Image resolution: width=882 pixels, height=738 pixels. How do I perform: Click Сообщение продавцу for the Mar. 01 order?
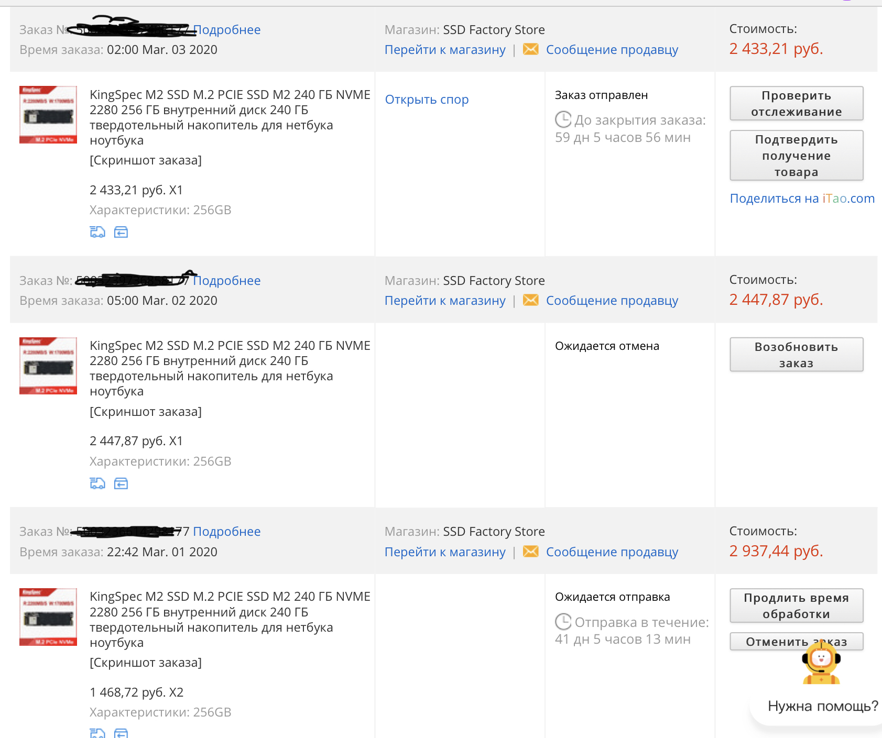612,552
